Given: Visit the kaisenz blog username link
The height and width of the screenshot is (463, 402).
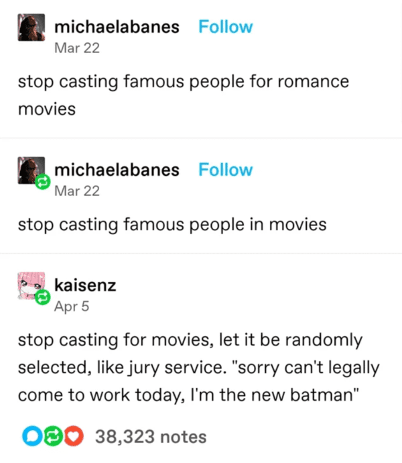Looking at the screenshot, I should [x=85, y=285].
